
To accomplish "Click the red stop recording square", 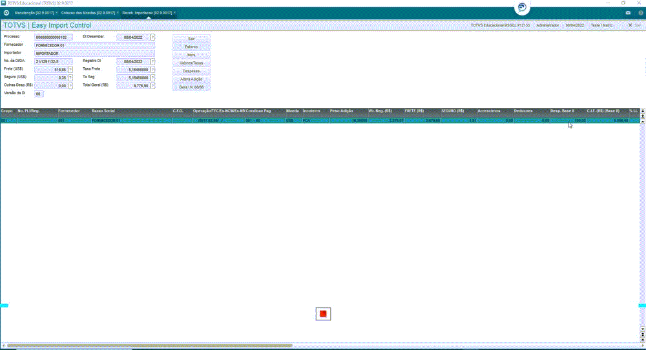I will pyautogui.click(x=323, y=314).
